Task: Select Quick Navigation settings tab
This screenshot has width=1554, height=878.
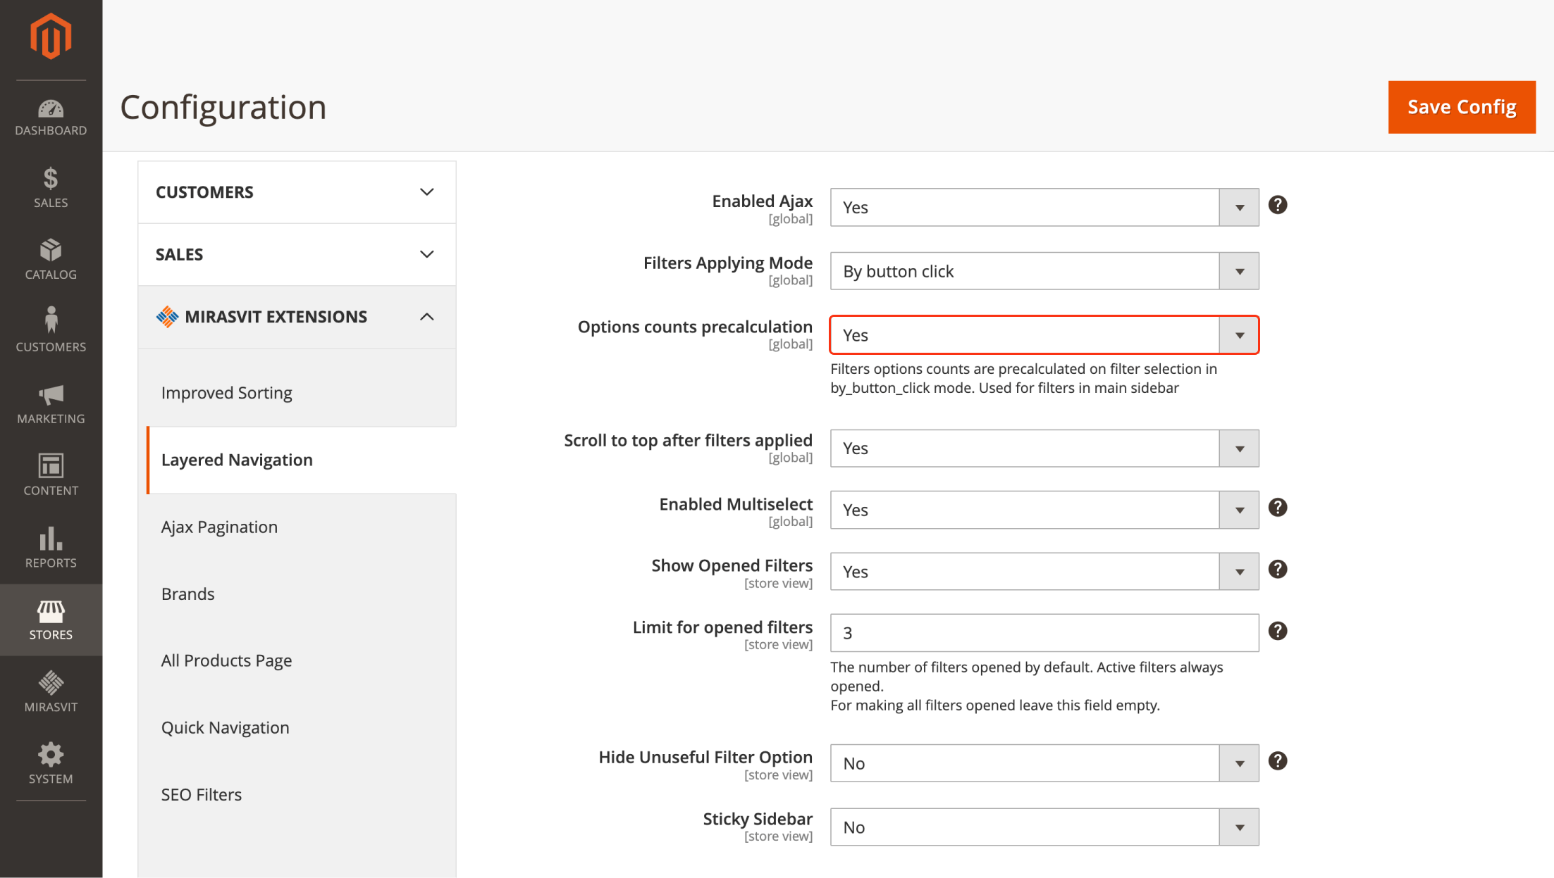Action: coord(301,727)
